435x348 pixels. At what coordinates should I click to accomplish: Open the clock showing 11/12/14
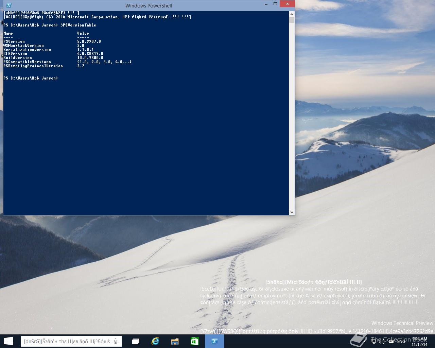click(419, 342)
